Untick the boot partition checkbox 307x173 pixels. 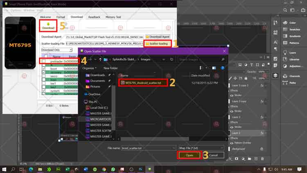pos(44,69)
